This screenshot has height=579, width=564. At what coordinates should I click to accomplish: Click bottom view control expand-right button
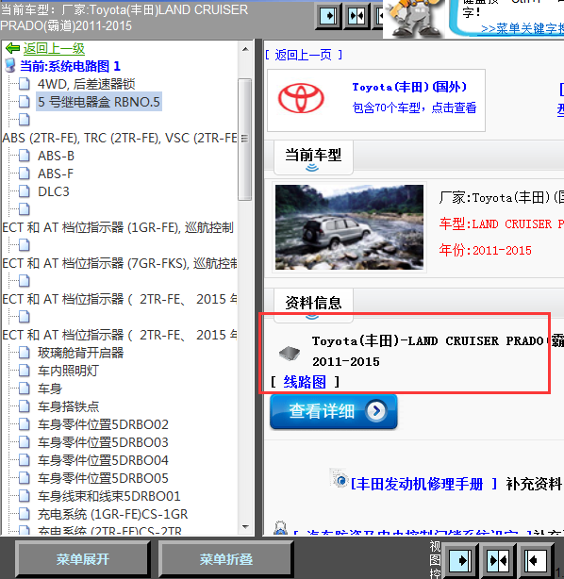click(x=460, y=560)
